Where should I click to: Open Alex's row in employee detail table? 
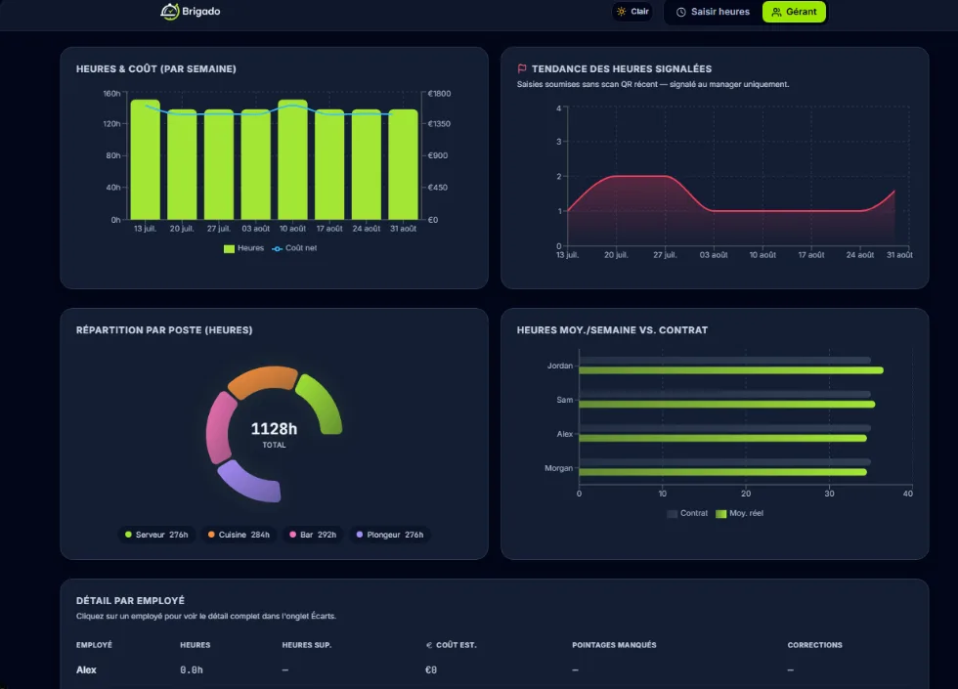(x=494, y=670)
